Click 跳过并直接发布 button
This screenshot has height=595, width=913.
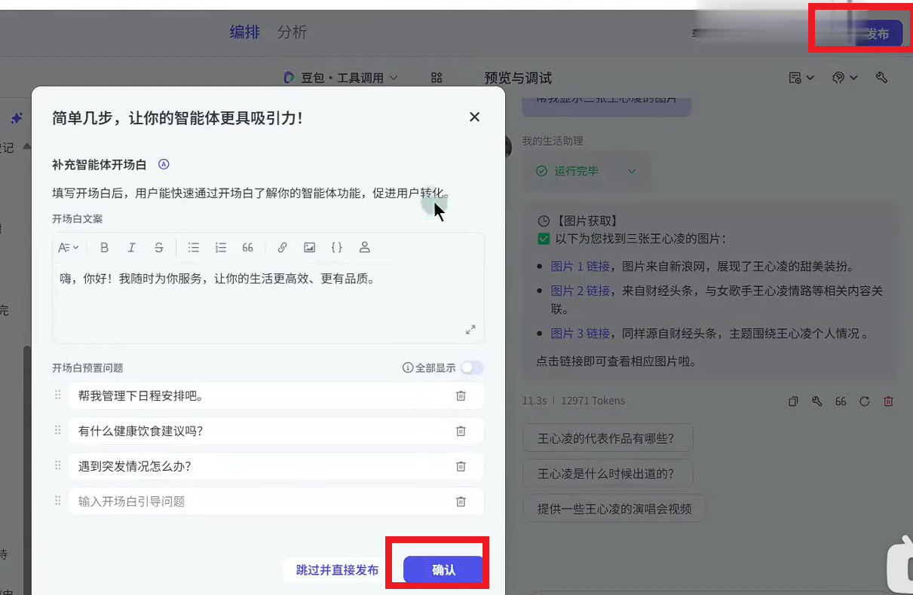[x=337, y=570]
